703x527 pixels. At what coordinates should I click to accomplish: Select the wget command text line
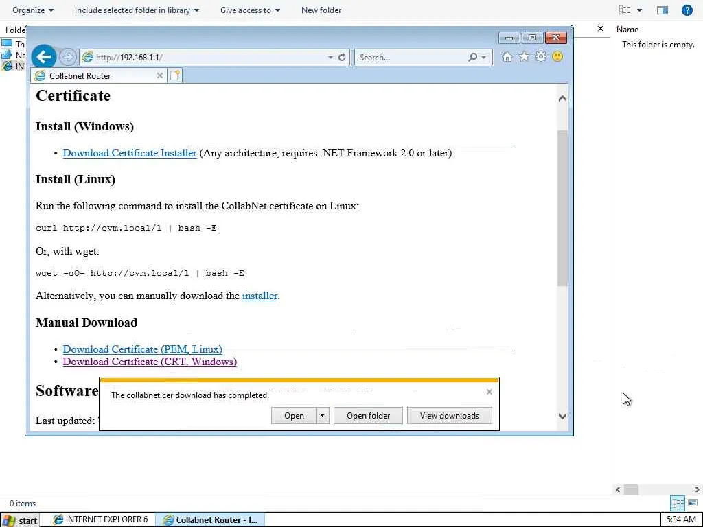[140, 273]
